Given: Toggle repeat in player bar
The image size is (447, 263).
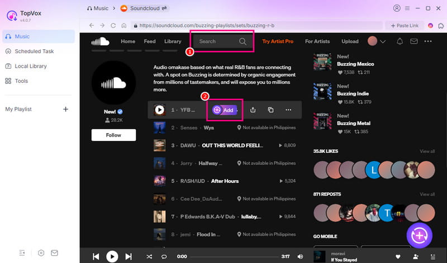Looking at the screenshot, I should [x=164, y=256].
